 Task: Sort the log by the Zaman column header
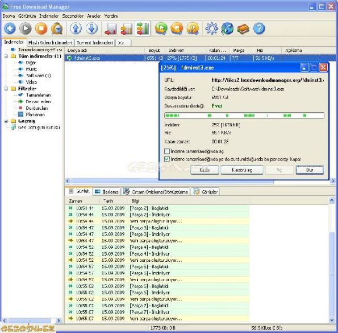pos(82,201)
